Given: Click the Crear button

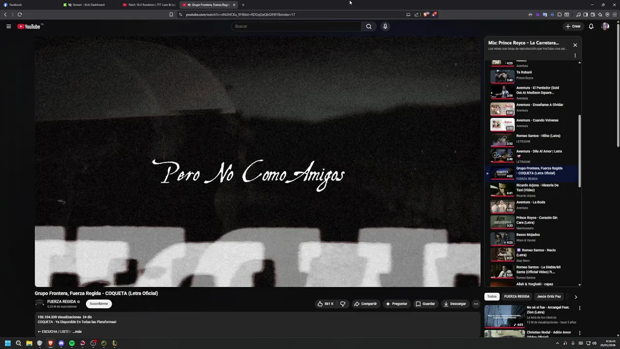Looking at the screenshot, I should click(x=573, y=26).
